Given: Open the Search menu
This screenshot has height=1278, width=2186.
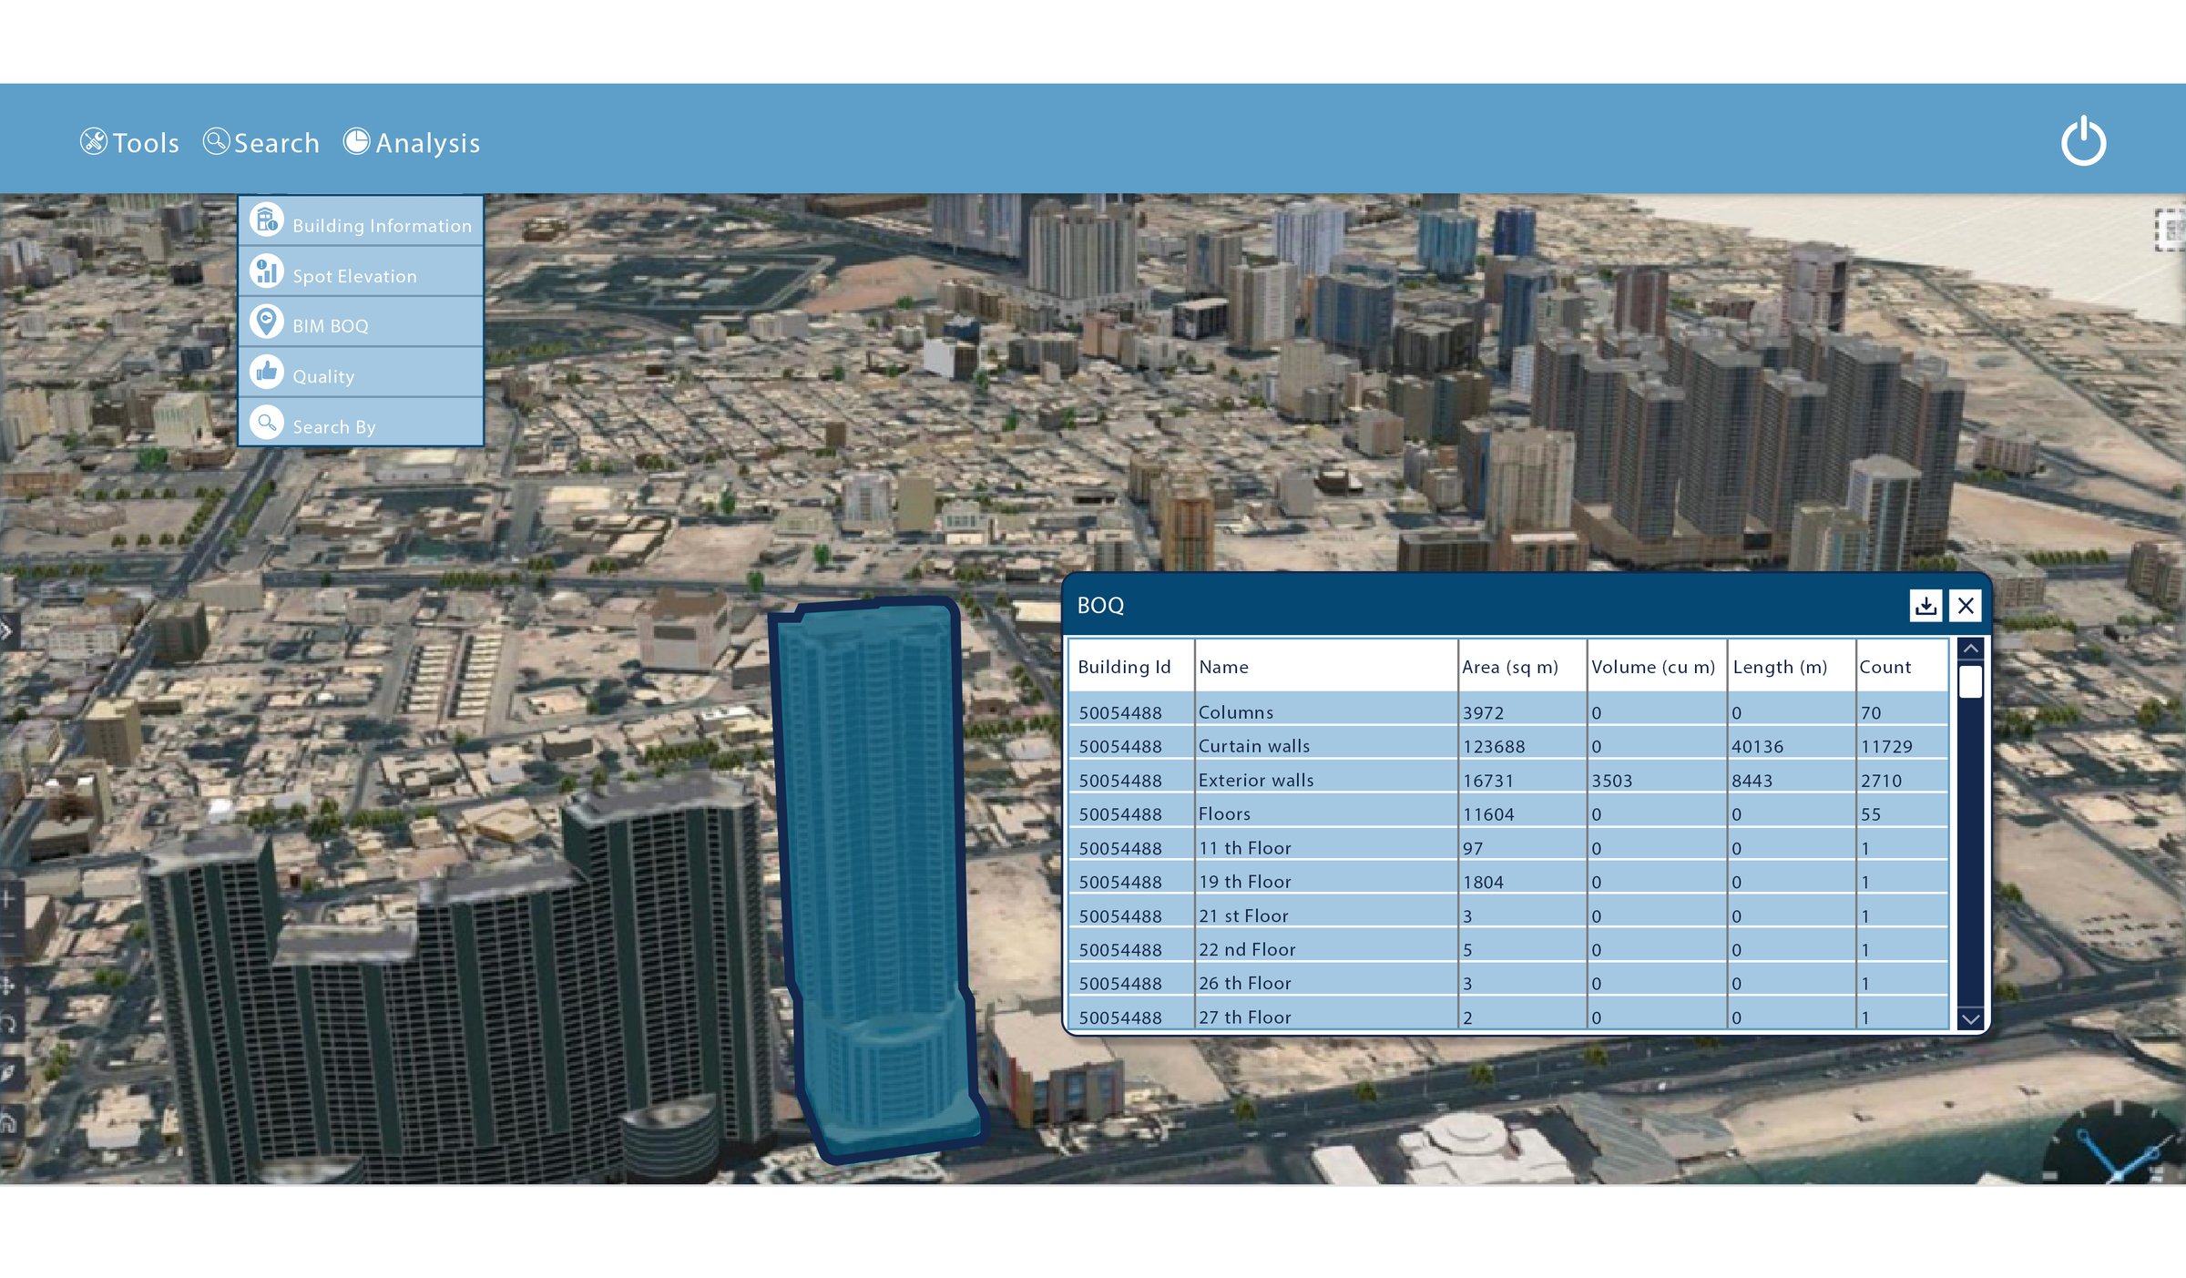Looking at the screenshot, I should [x=262, y=142].
